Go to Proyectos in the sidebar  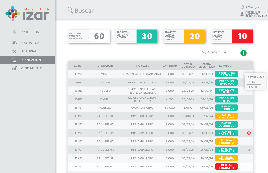[30, 43]
